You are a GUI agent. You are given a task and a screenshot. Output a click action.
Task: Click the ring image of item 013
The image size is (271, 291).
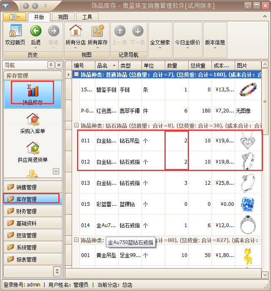click(x=248, y=183)
